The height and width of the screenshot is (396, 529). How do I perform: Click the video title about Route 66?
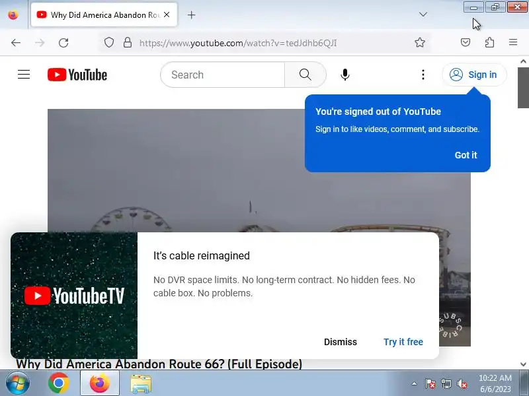click(x=159, y=364)
